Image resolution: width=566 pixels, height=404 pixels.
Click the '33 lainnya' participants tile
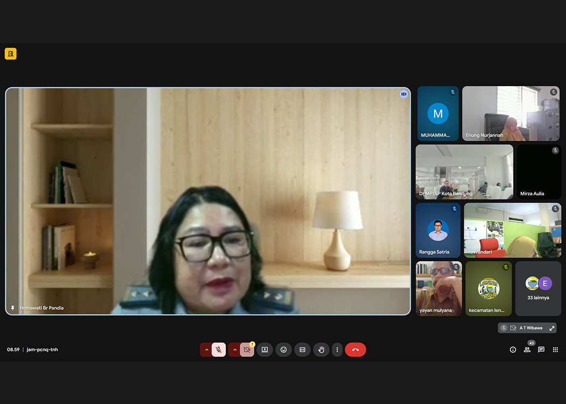coord(537,289)
